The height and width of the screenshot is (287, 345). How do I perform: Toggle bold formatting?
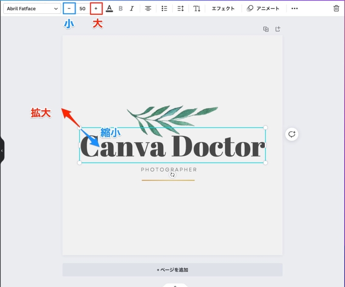point(121,8)
